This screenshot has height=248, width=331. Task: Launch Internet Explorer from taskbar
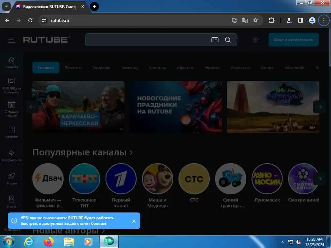pyautogui.click(x=28, y=242)
